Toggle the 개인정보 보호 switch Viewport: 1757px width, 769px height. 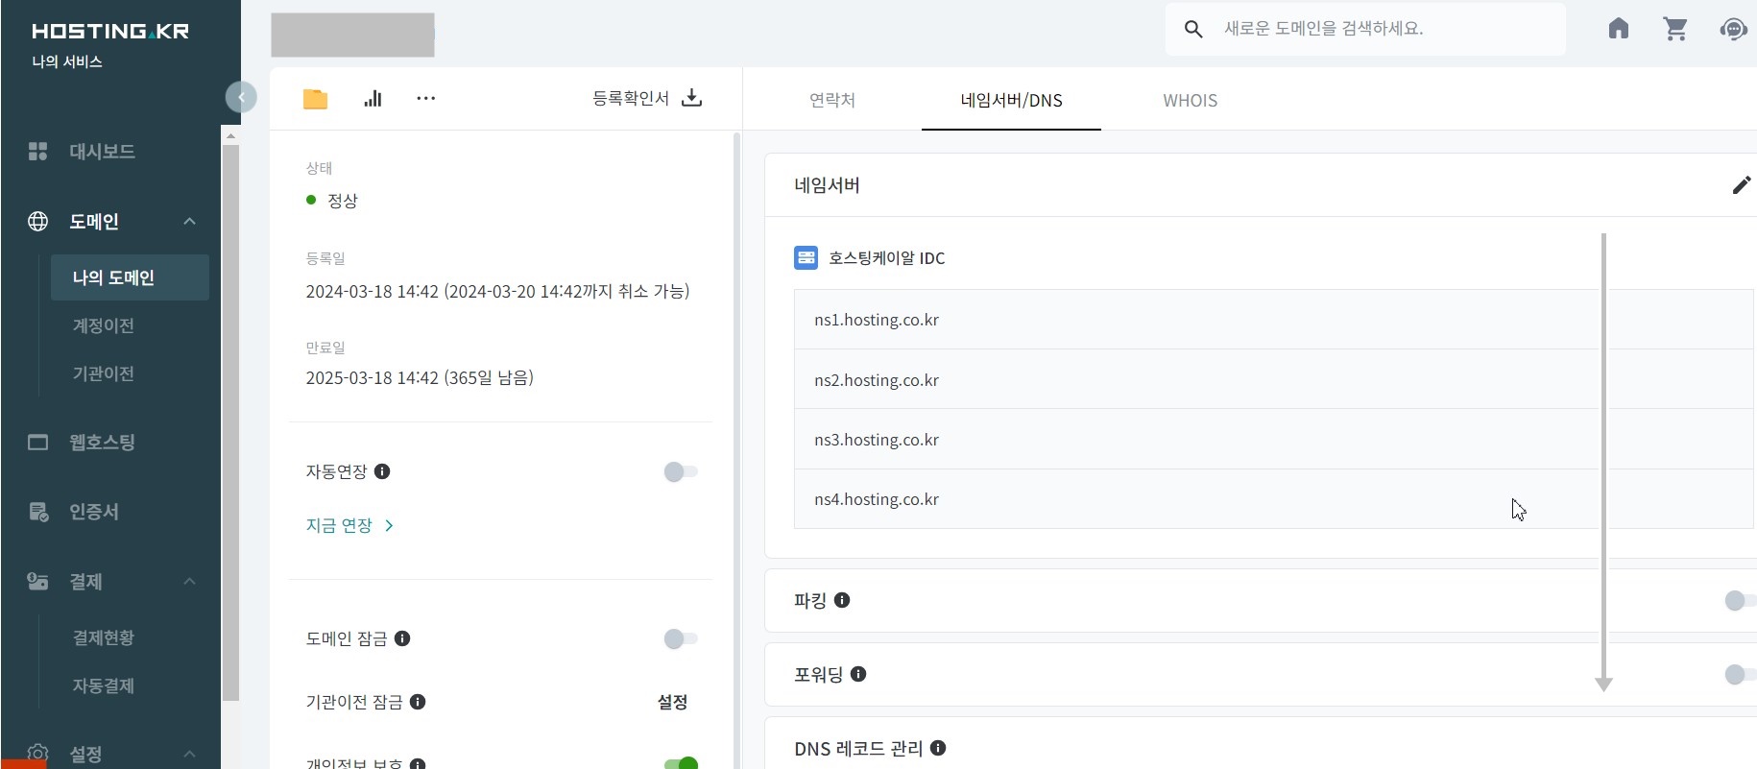[681, 763]
